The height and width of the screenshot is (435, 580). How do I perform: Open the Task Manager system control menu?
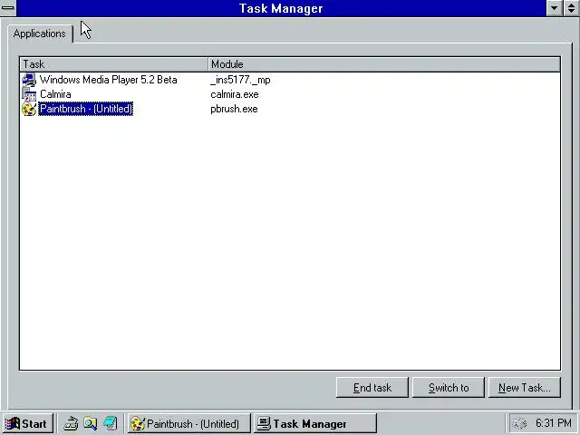8,8
